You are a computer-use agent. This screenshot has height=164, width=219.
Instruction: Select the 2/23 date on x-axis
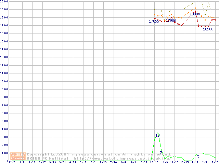pyautogui.click(x=215, y=162)
